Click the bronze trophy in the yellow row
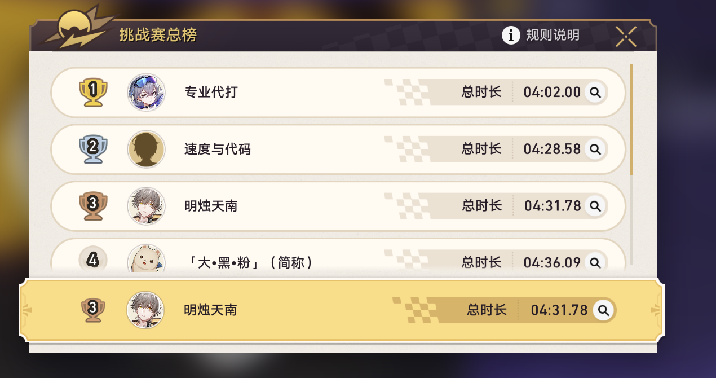 point(93,310)
